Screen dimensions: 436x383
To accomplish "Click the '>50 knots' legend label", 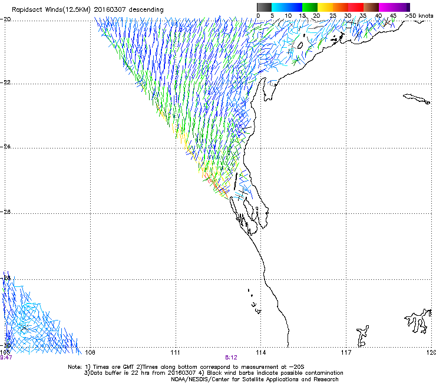I will tap(419, 16).
